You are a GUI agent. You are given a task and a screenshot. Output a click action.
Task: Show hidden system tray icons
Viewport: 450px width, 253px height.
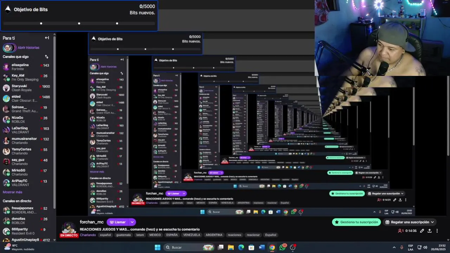point(394,247)
